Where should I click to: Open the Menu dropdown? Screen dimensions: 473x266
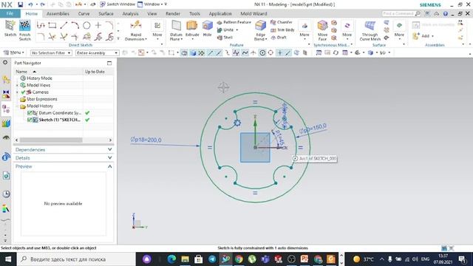pos(13,52)
